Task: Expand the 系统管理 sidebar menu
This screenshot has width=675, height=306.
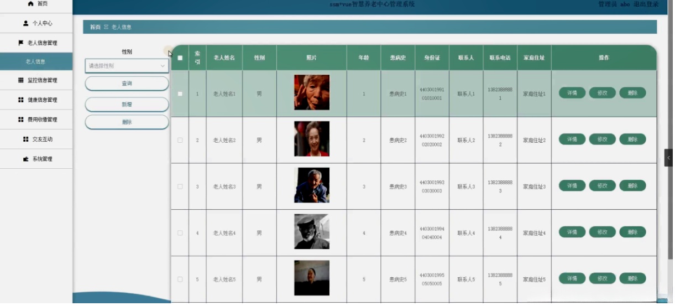Action: tap(36, 159)
